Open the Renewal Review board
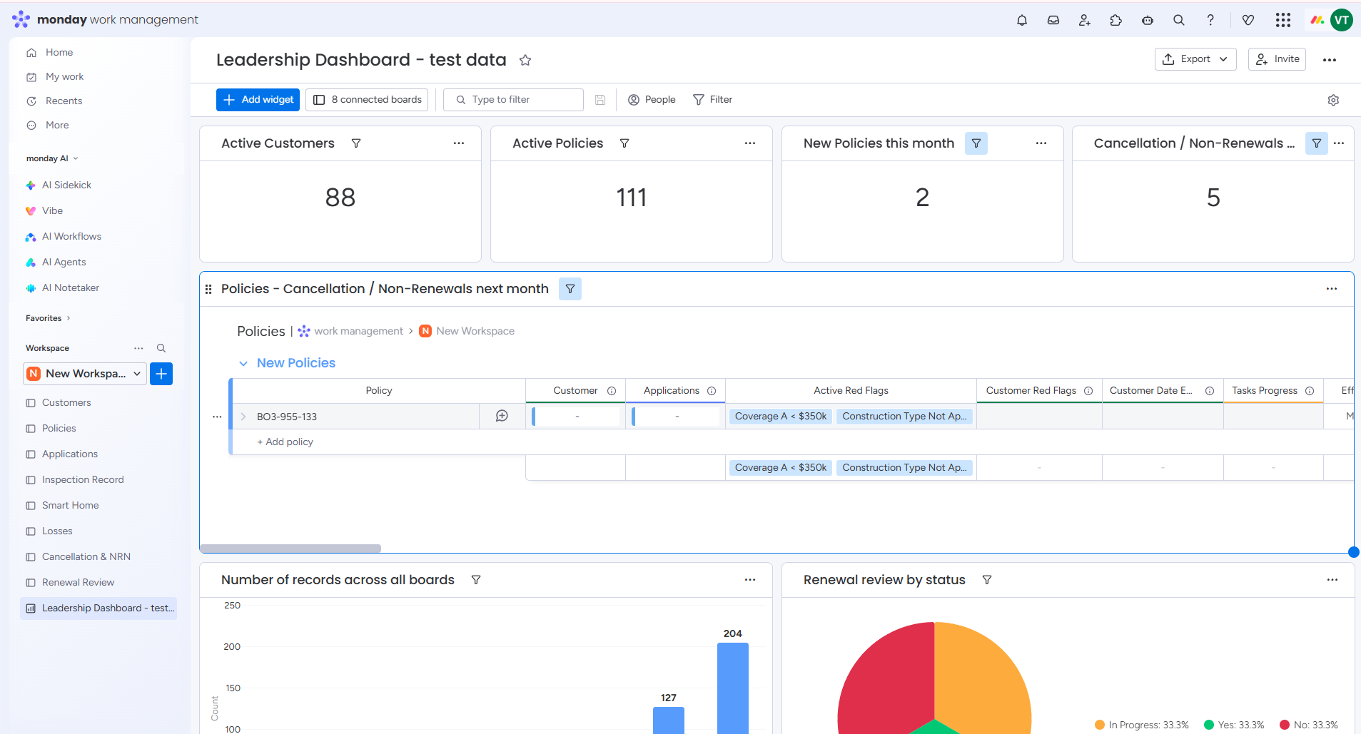The height and width of the screenshot is (734, 1361). click(78, 583)
